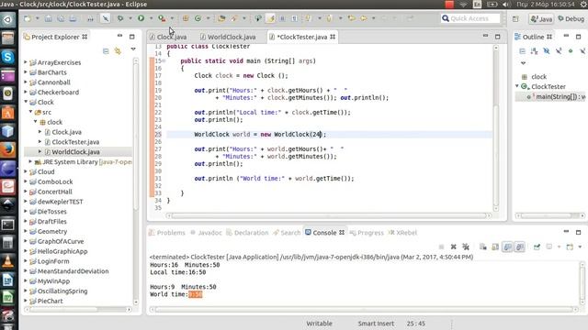Click the Clear Console icon
The width and height of the screenshot is (588, 330).
pos(483,247)
